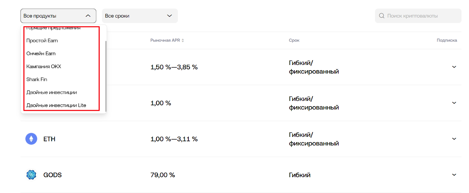This screenshot has height=193, width=469.
Task: Select Горящие предложения option
Action: 53,28
